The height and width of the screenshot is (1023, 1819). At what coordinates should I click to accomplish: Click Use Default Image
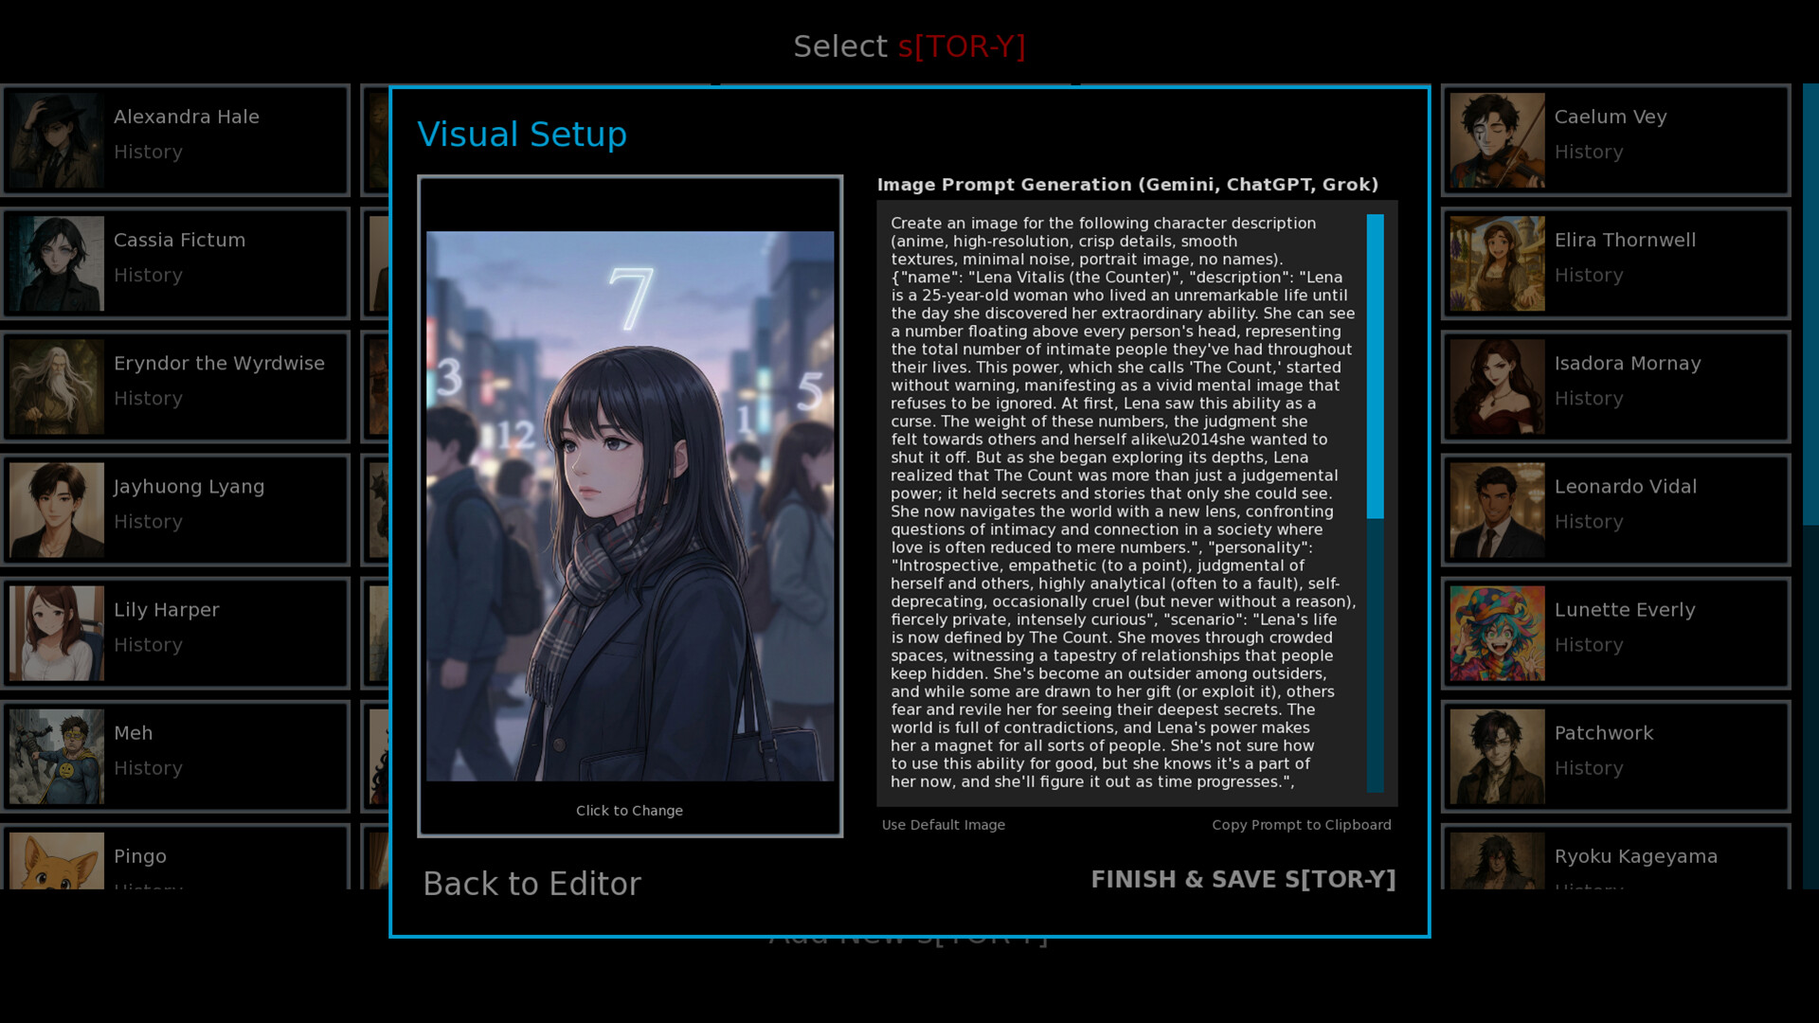943,825
